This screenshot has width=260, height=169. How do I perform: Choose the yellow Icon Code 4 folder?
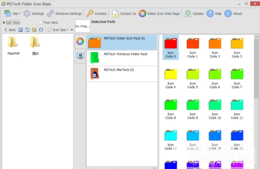click(x=171, y=79)
